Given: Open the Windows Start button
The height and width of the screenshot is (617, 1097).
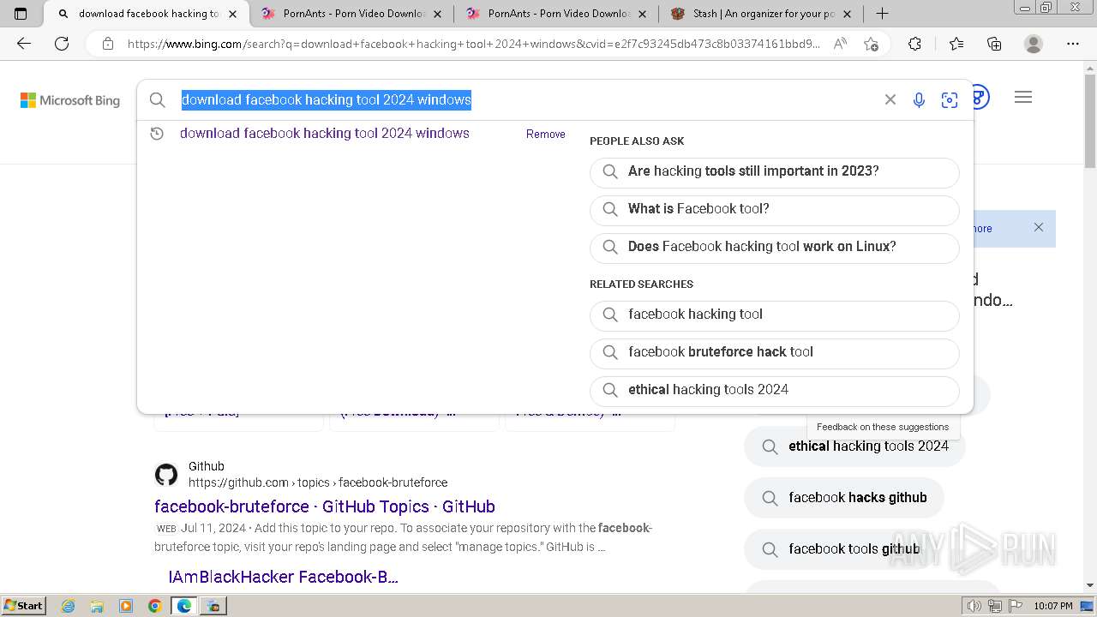Looking at the screenshot, I should (x=24, y=606).
